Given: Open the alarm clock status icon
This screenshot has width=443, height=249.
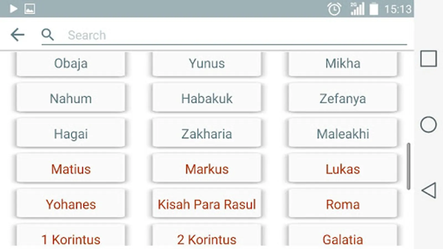Looking at the screenshot, I should coord(334,9).
